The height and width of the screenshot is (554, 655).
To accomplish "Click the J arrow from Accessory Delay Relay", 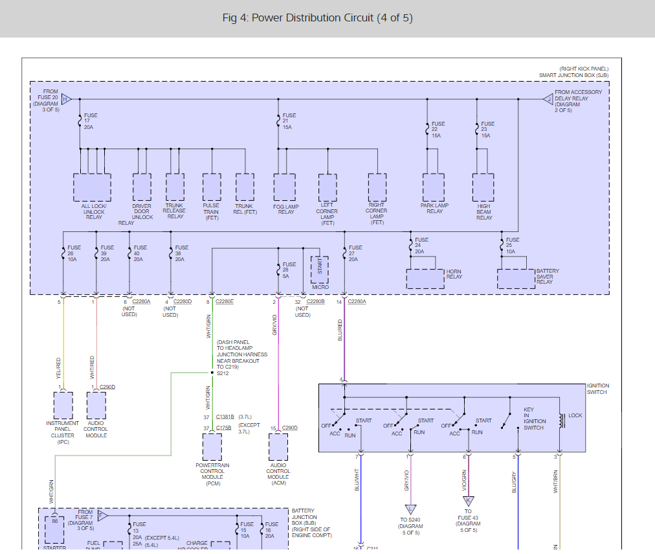I will pos(548,99).
